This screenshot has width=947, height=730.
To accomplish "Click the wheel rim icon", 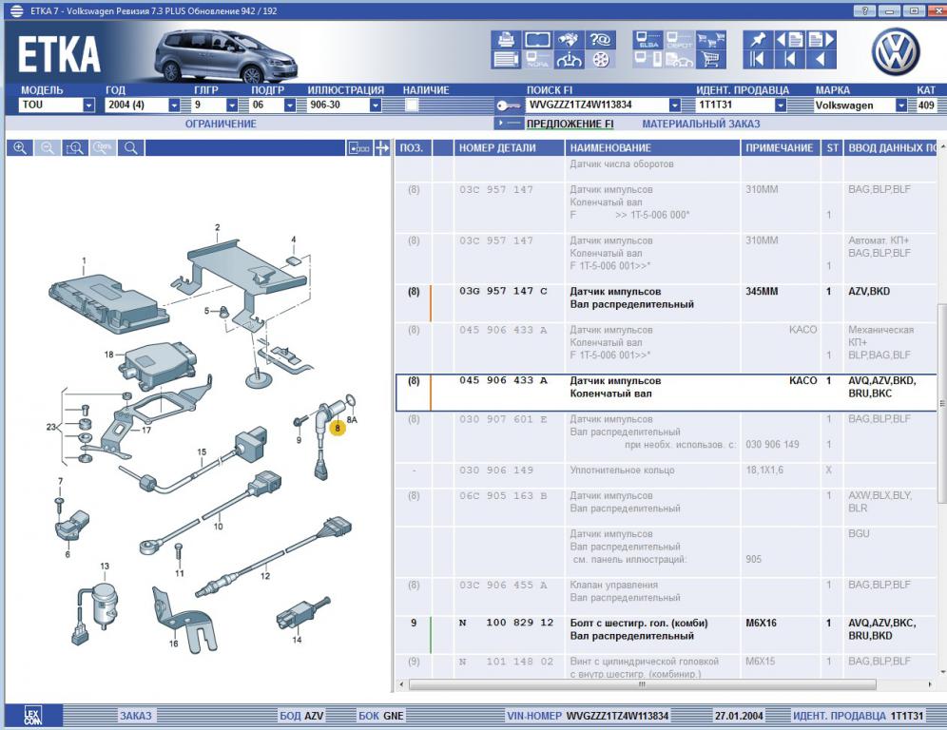I will (x=600, y=60).
